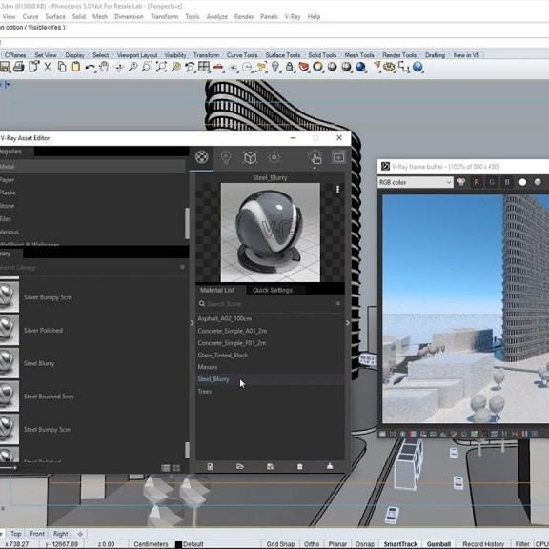Click the Edit Layers icon

click(303, 67)
